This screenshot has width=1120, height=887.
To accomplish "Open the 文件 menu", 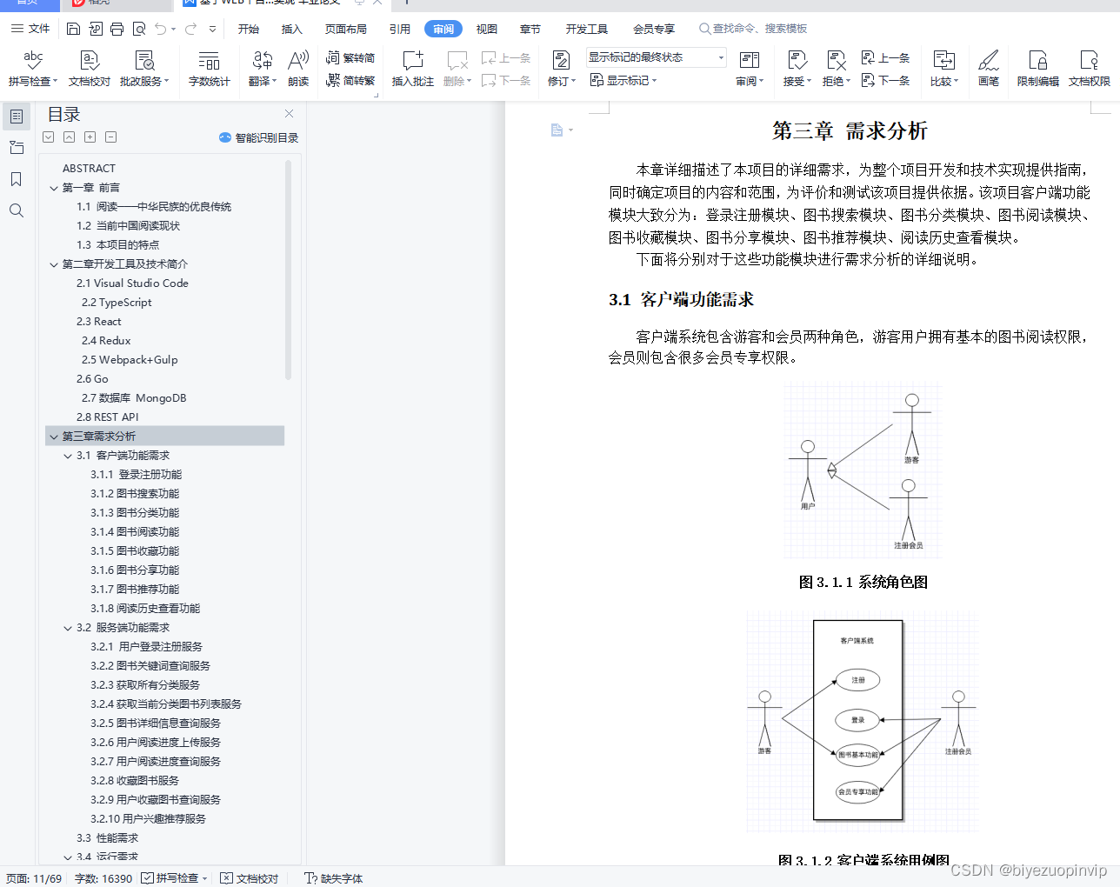I will 40,29.
